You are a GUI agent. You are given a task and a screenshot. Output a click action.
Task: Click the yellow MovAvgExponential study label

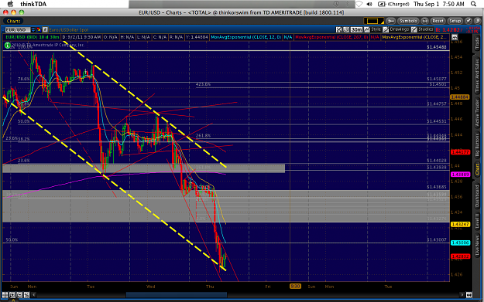(x=414, y=37)
